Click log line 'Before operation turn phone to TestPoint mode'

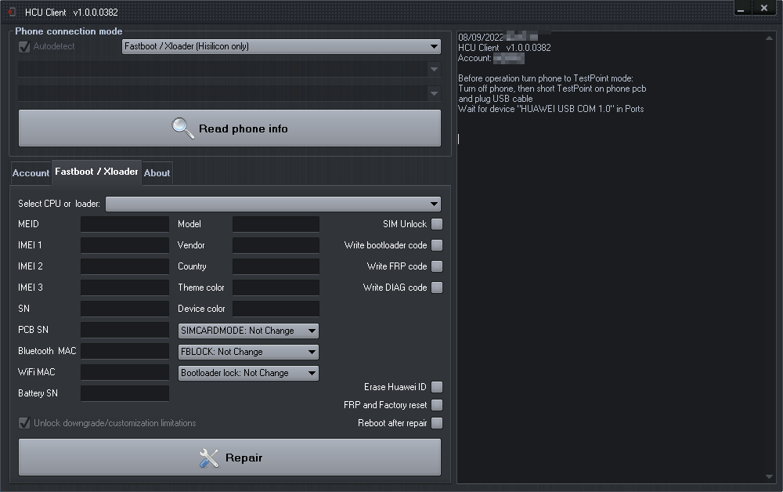click(x=545, y=78)
